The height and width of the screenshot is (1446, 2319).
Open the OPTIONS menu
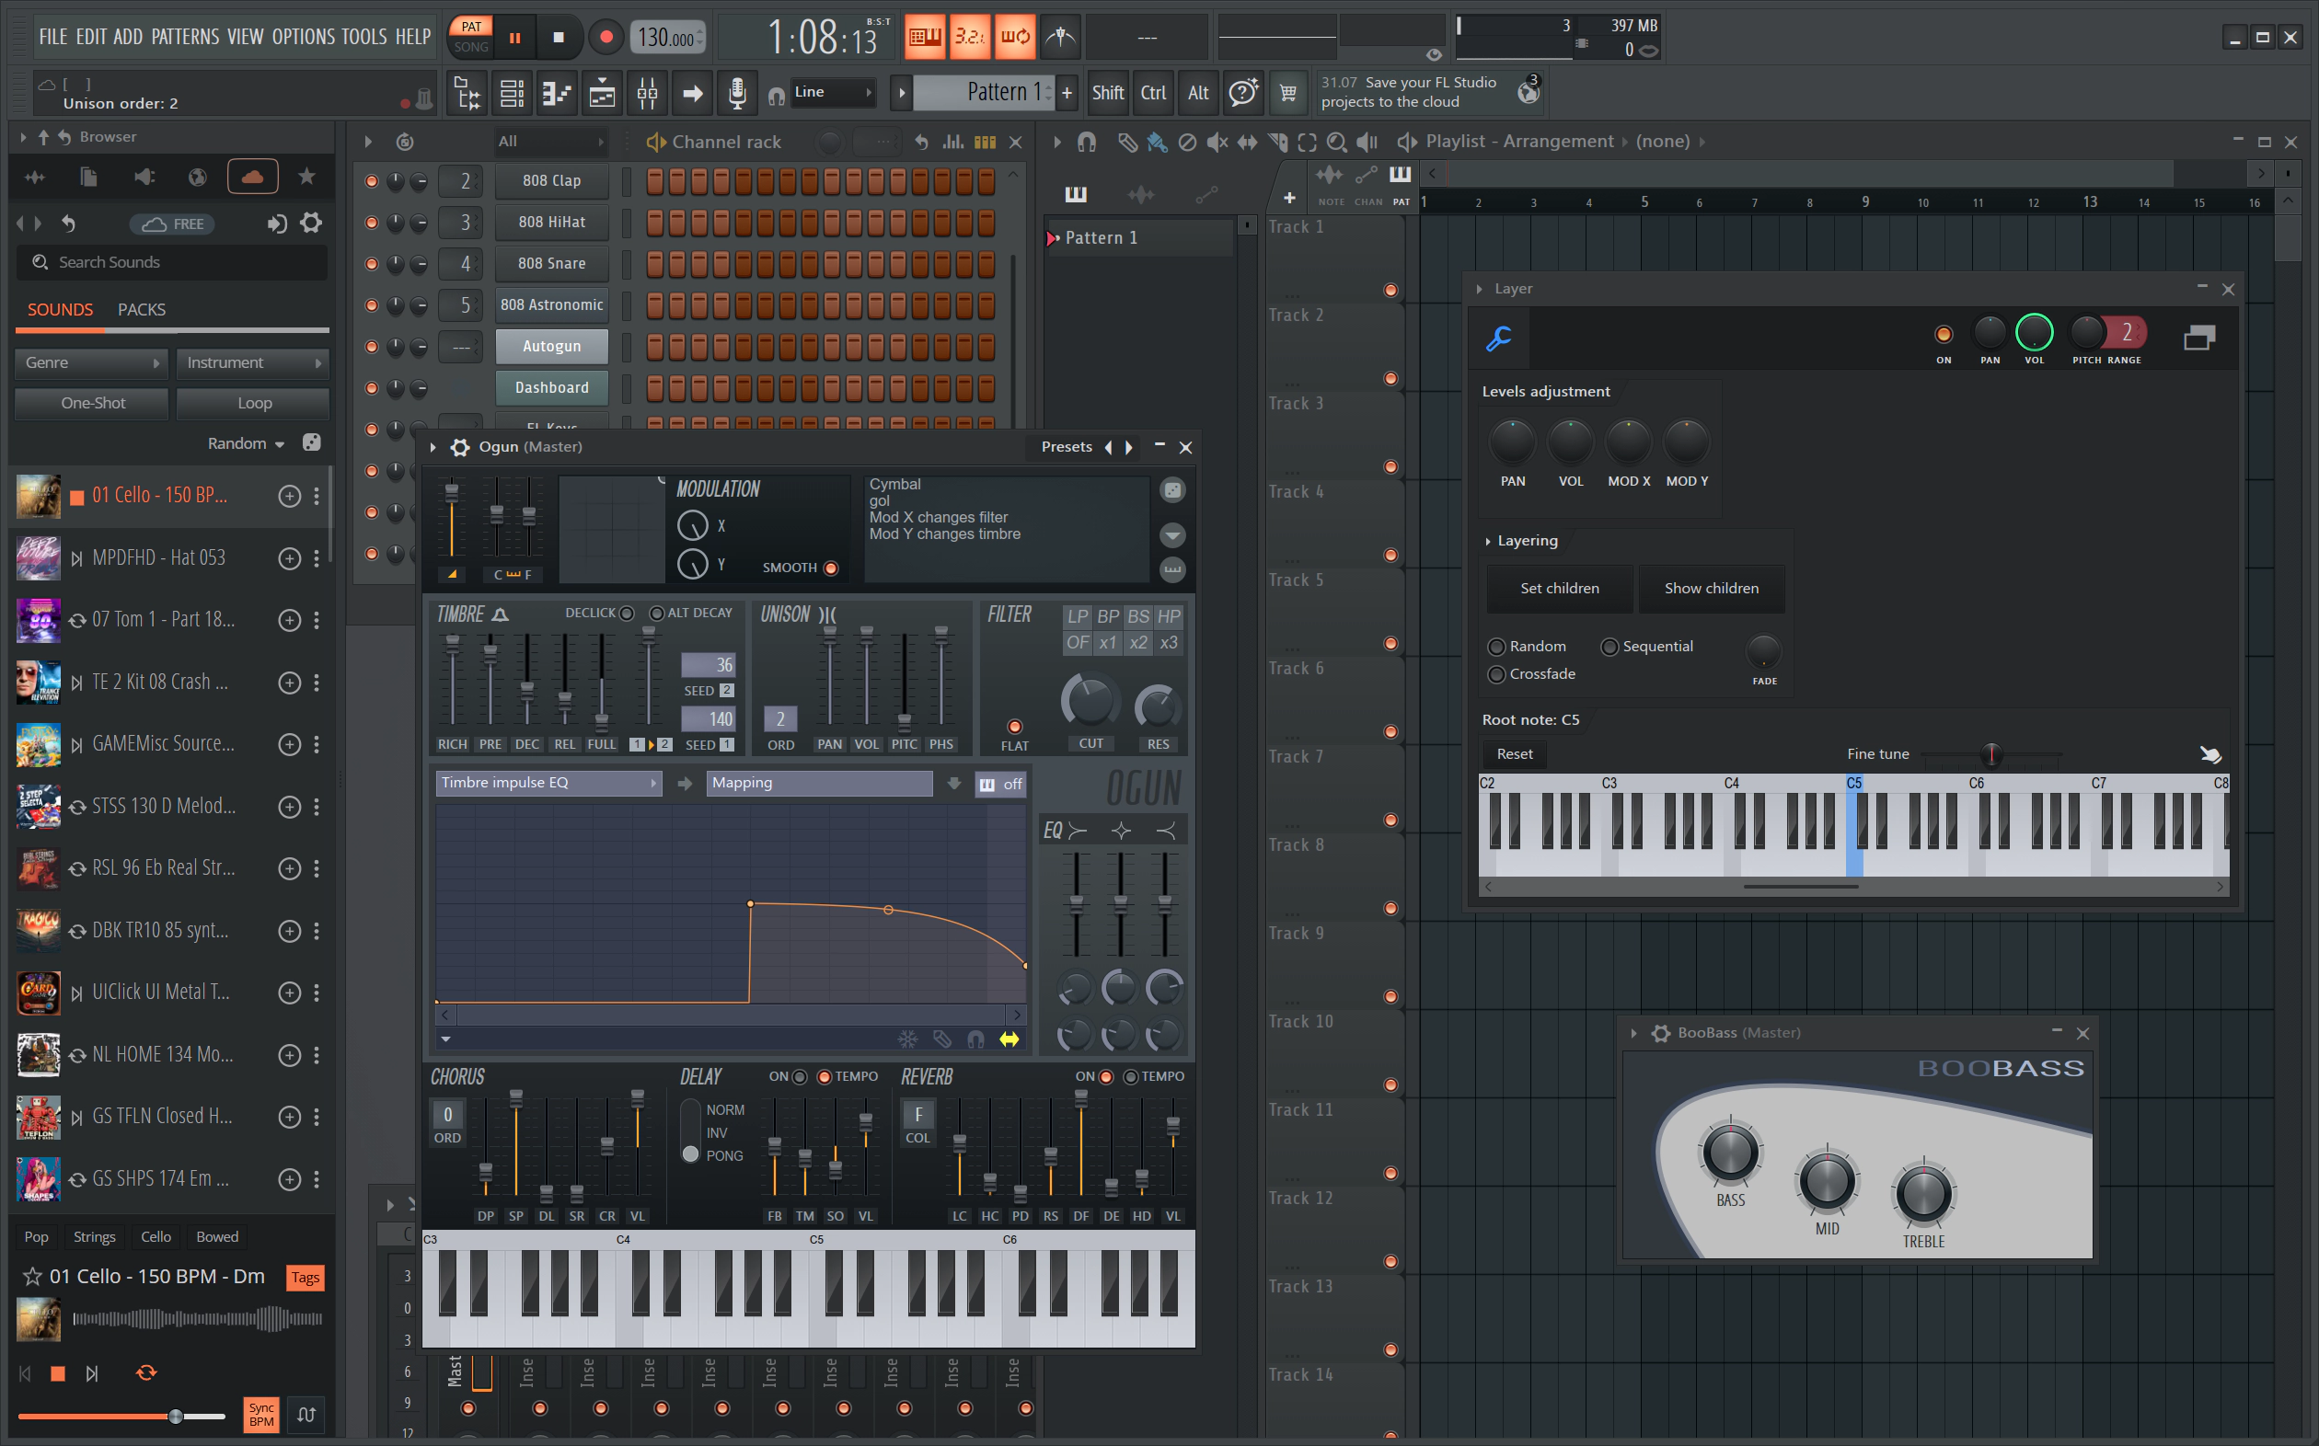(304, 38)
